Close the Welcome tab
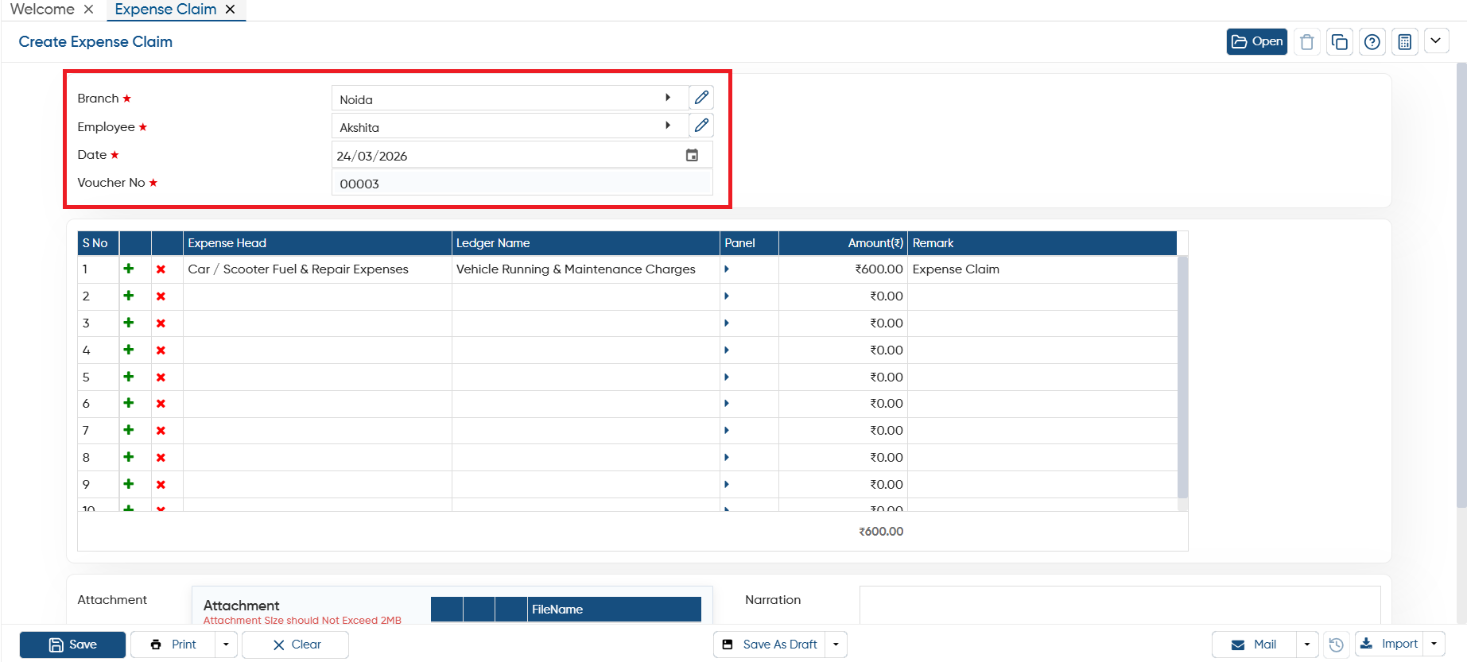 click(88, 10)
